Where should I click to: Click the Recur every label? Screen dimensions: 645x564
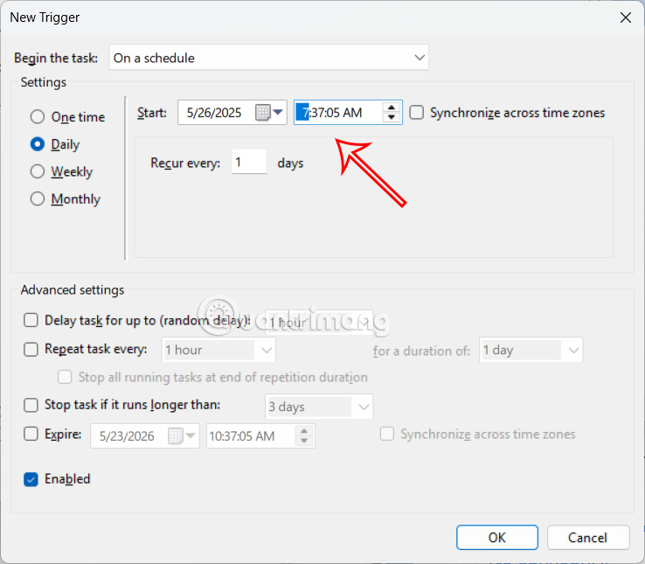coord(185,163)
